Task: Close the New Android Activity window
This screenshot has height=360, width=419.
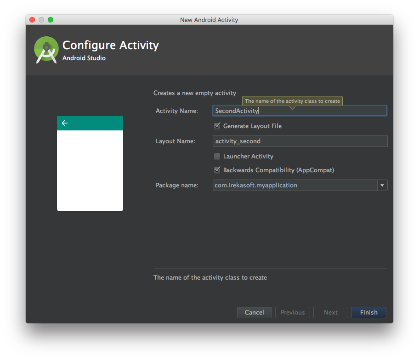Action: pyautogui.click(x=32, y=20)
